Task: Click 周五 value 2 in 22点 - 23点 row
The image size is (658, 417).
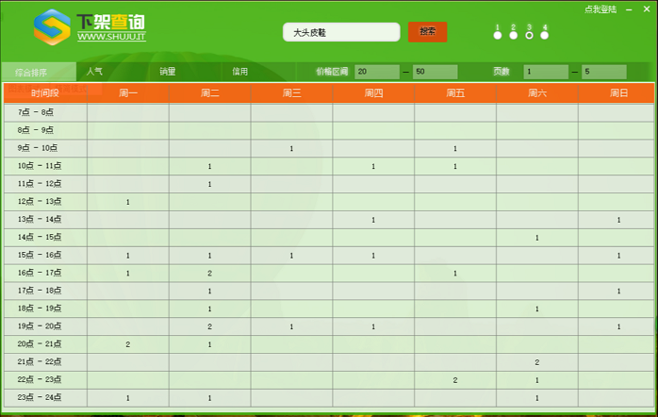Action: click(455, 380)
